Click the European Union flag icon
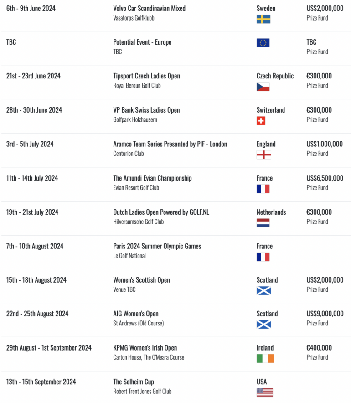351x403 pixels. (x=263, y=43)
